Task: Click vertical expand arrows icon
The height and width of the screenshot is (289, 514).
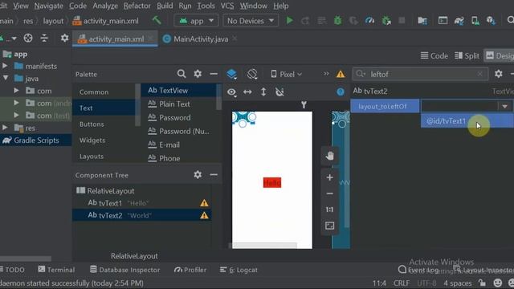Action: [263, 92]
